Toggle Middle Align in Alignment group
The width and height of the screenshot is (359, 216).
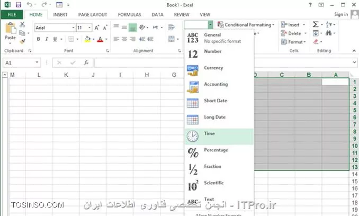click(124, 27)
